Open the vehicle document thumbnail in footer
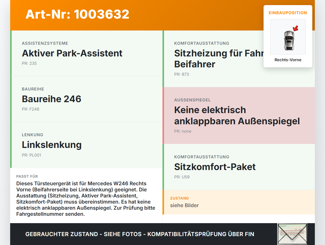 [x=292, y=234]
